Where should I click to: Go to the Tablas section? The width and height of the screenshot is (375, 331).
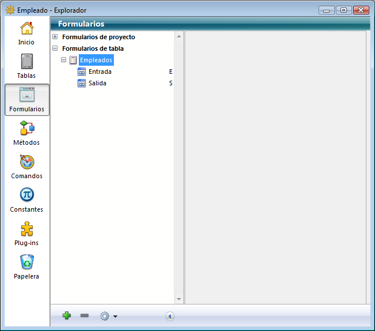(x=26, y=66)
